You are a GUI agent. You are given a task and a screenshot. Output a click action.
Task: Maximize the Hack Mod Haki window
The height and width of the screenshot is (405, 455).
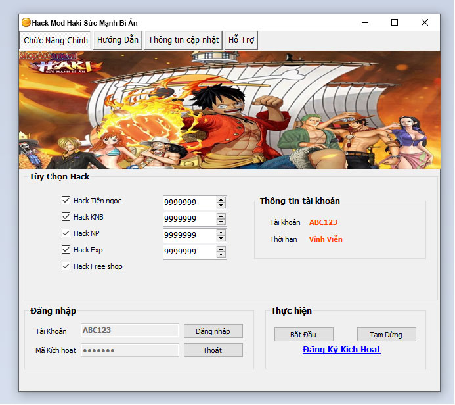tap(395, 22)
